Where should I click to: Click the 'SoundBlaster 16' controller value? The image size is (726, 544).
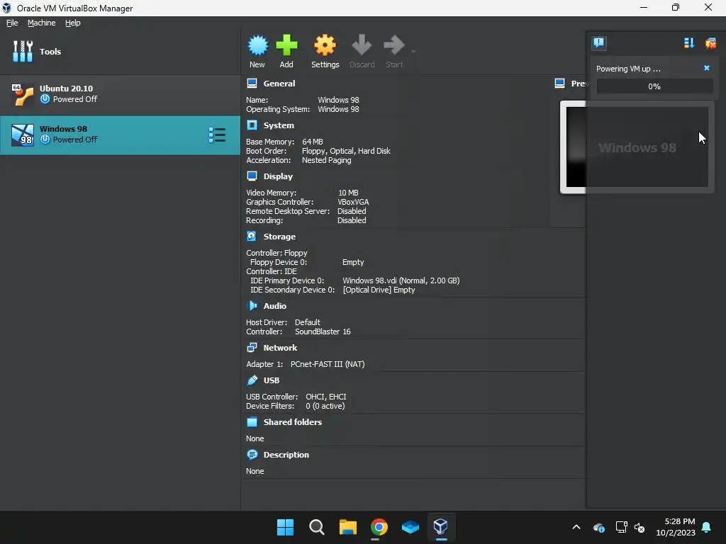pyautogui.click(x=323, y=331)
